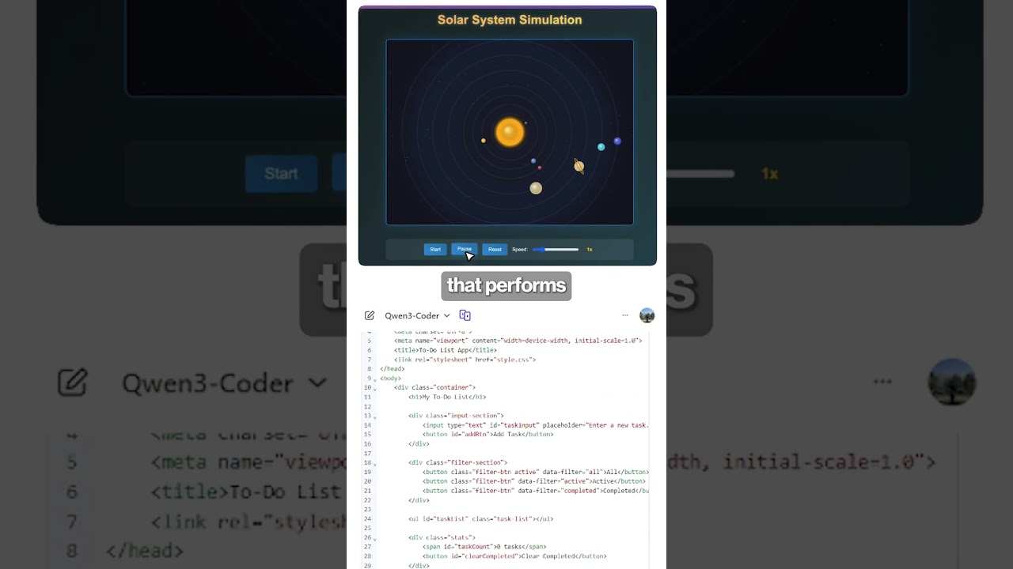Click line number 23 in the code gutter

click(367, 510)
